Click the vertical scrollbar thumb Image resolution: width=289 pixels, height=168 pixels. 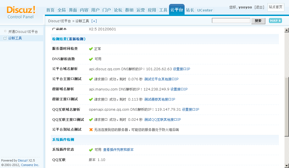click(x=287, y=107)
